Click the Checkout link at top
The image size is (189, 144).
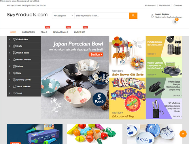coord(178,5)
